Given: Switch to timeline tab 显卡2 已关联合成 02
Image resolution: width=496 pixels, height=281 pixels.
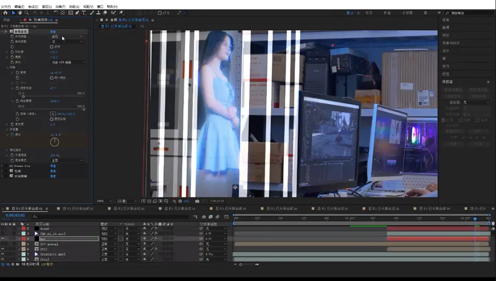Looking at the screenshot, I should pyautogui.click(x=78, y=209).
